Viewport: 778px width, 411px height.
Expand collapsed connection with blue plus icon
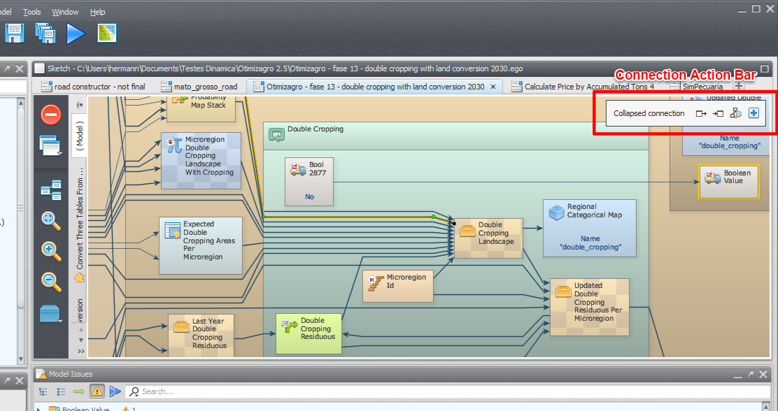pyautogui.click(x=754, y=113)
